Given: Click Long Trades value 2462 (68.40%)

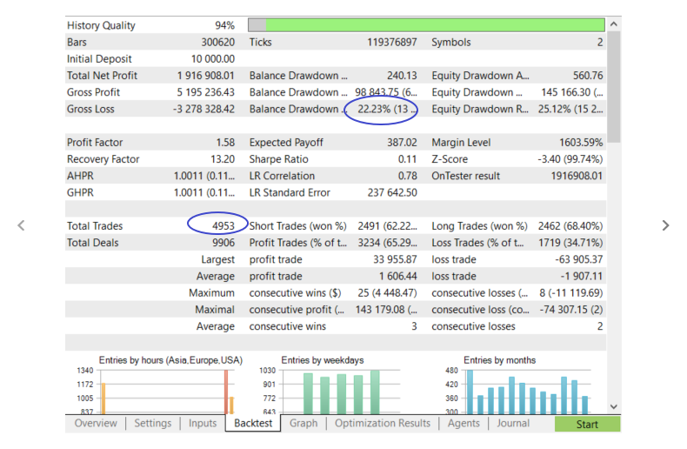Looking at the screenshot, I should 570,226.
